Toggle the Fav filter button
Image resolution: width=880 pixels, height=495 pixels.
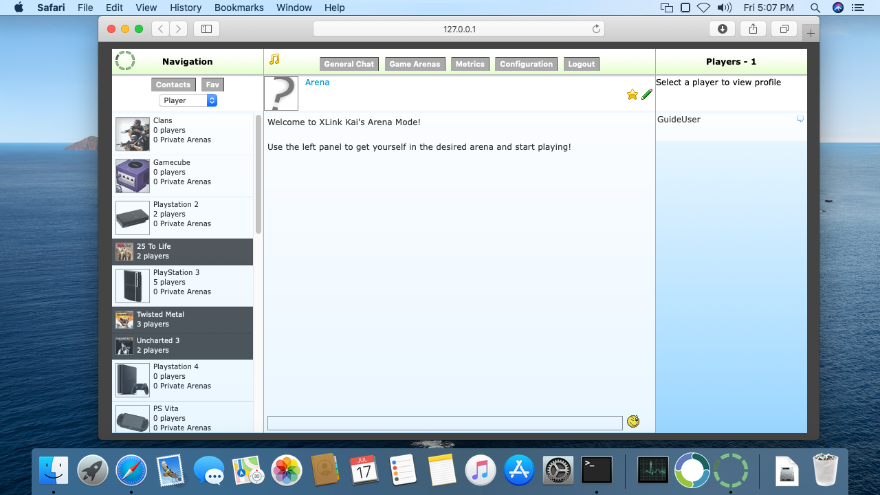click(212, 85)
